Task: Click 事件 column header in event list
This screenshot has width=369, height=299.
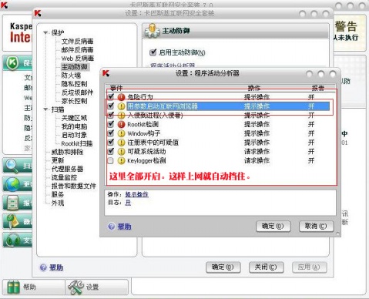Action: click(x=116, y=88)
